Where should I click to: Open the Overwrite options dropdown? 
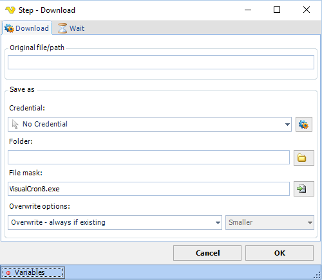tap(115, 223)
